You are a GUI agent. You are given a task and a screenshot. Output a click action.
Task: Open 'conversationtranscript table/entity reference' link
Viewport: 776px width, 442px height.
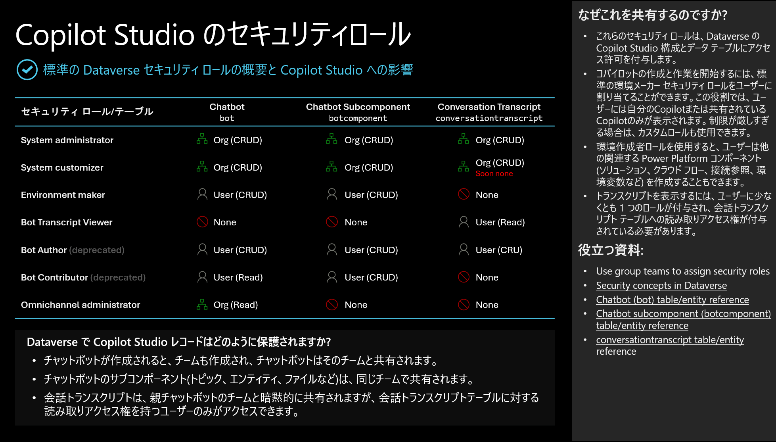pyautogui.click(x=670, y=346)
